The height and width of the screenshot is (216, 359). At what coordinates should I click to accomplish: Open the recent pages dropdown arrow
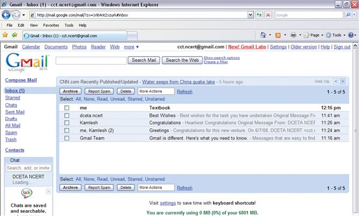(24, 15)
